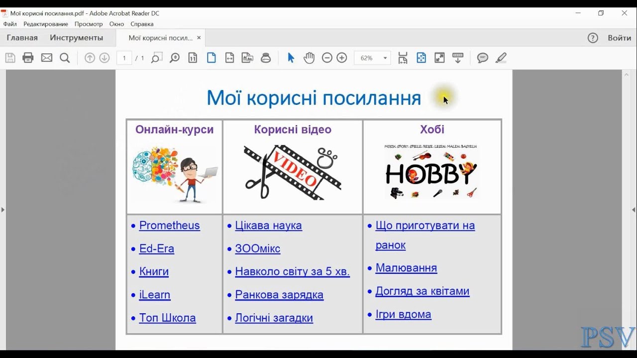Screen dimensions: 637x358
Task: Choose fit one full page view
Action: (212, 58)
